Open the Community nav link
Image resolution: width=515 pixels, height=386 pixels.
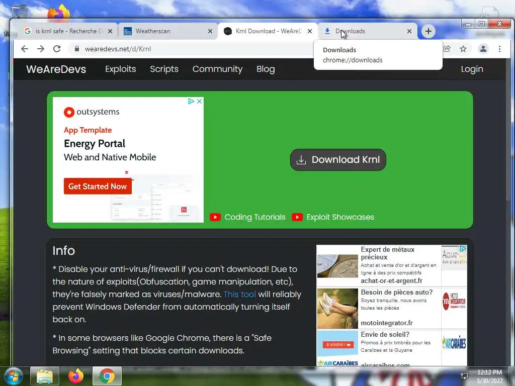point(217,69)
